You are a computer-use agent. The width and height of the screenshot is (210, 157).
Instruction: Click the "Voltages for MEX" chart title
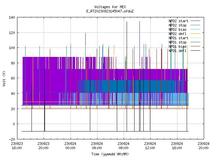(x=110, y=7)
